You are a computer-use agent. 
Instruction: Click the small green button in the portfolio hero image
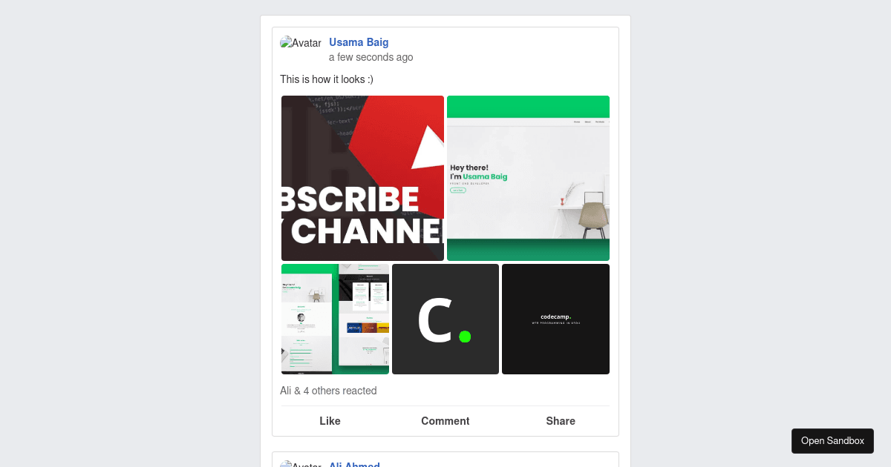(x=458, y=191)
